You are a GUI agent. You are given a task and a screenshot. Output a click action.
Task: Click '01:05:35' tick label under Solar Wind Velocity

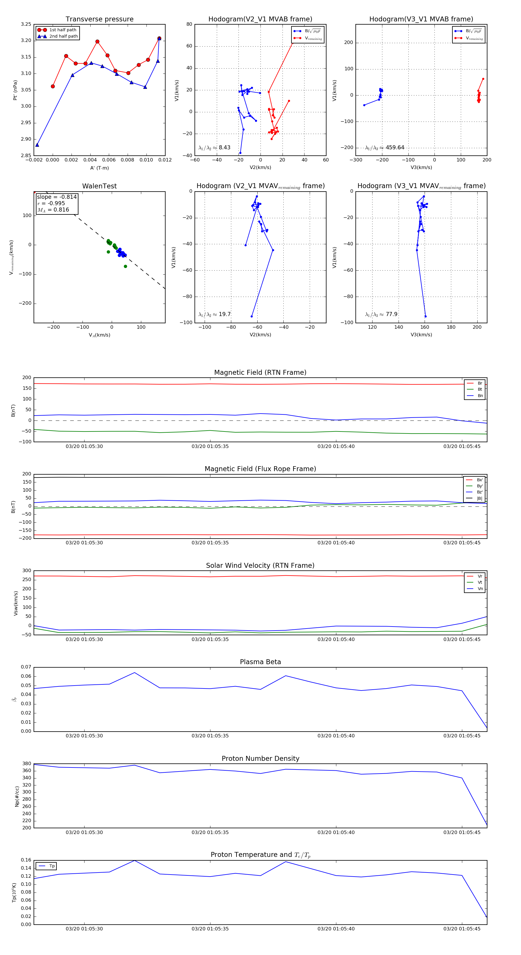[x=210, y=640]
